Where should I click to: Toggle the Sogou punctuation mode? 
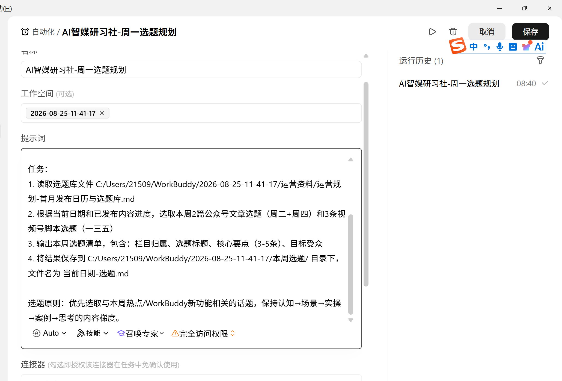487,47
